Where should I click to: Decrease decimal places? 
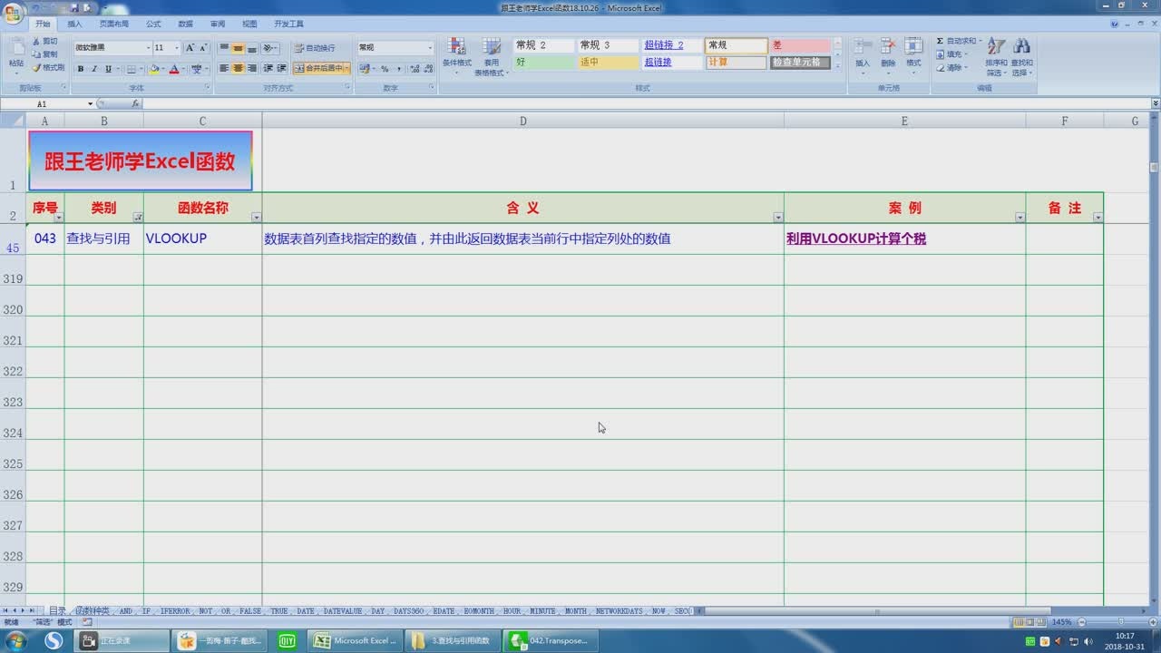click(428, 69)
